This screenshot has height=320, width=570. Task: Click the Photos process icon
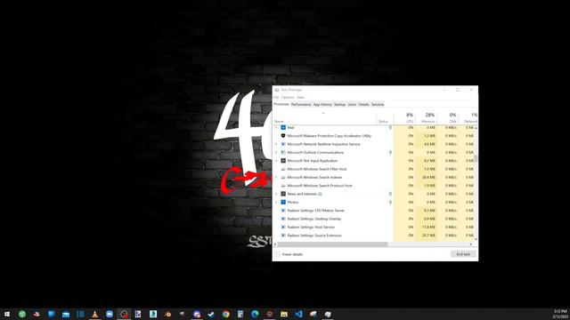pyautogui.click(x=283, y=202)
